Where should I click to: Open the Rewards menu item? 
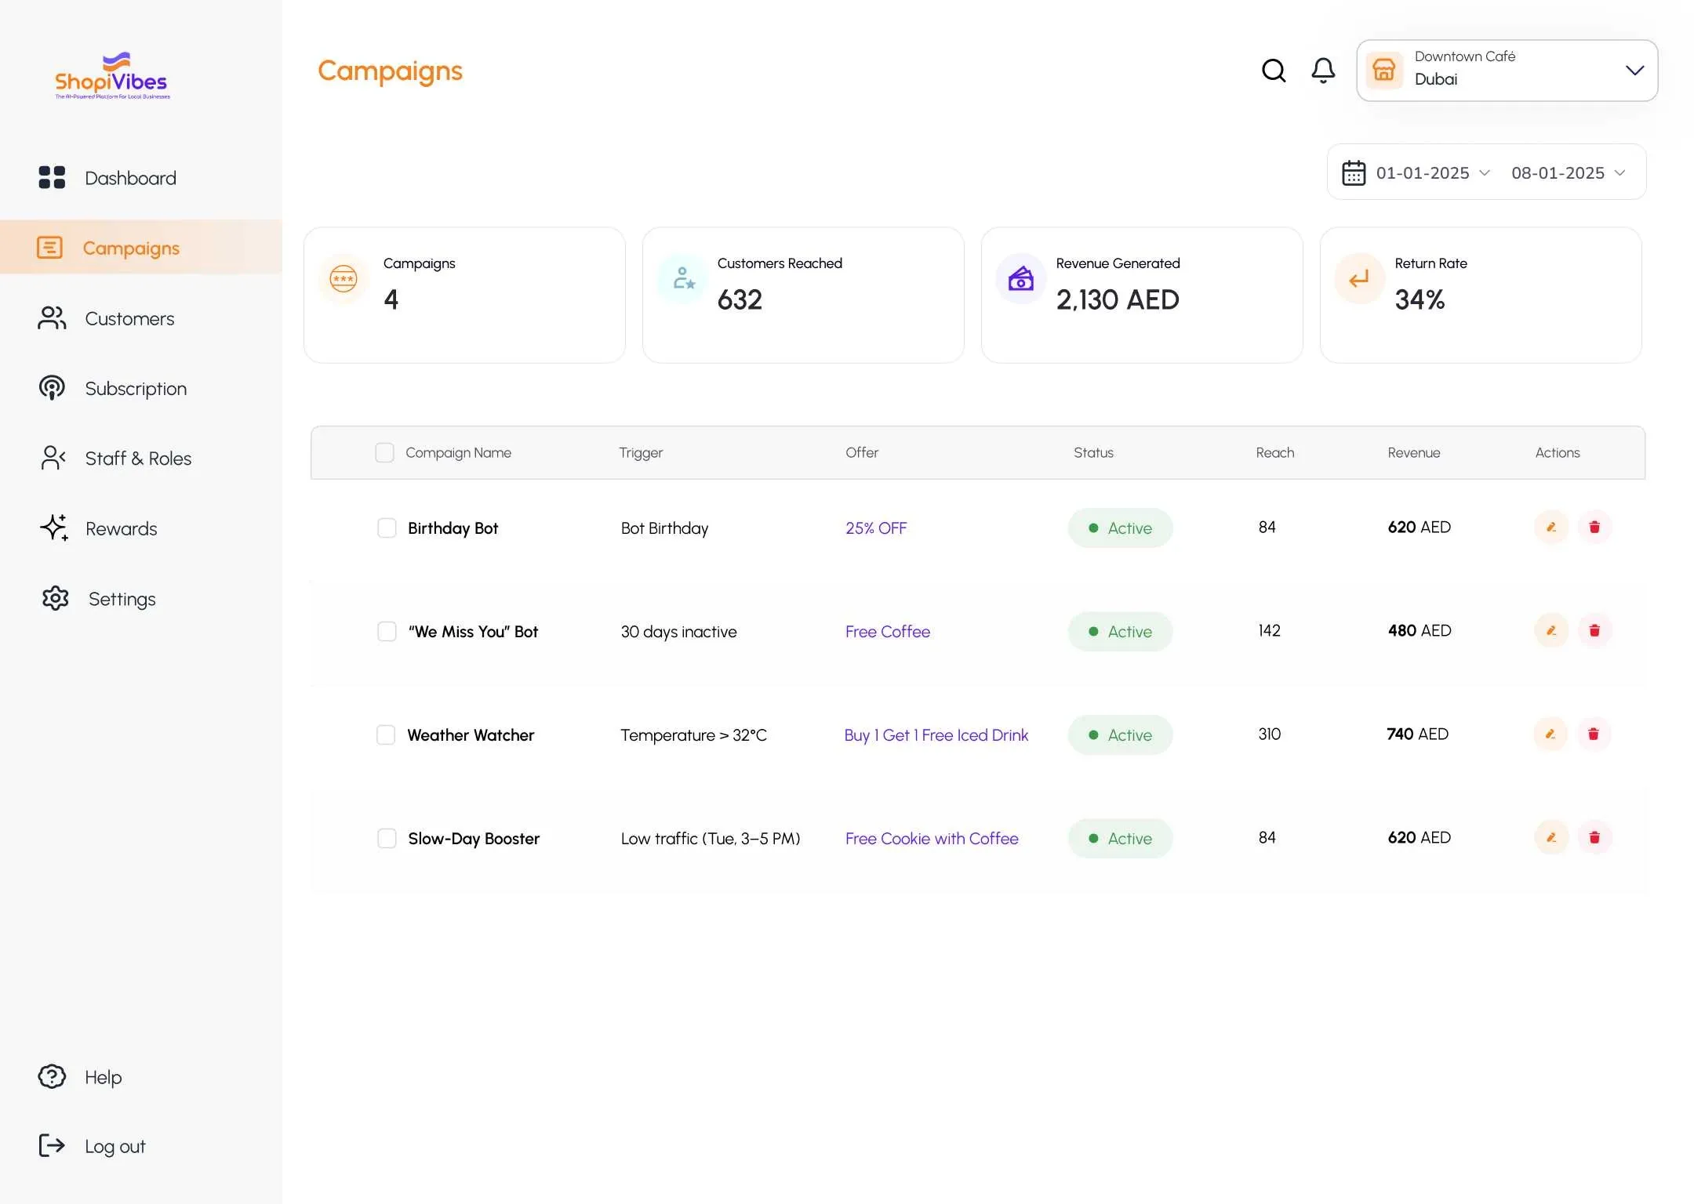coord(121,528)
